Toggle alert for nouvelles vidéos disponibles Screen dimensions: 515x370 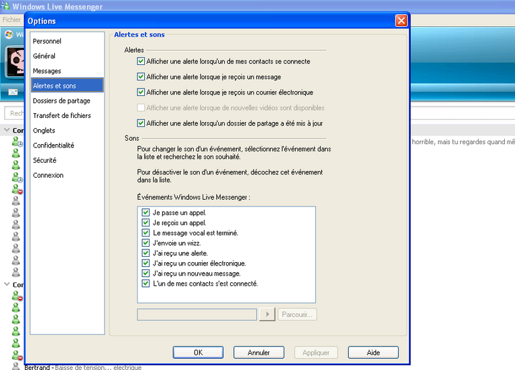(141, 107)
